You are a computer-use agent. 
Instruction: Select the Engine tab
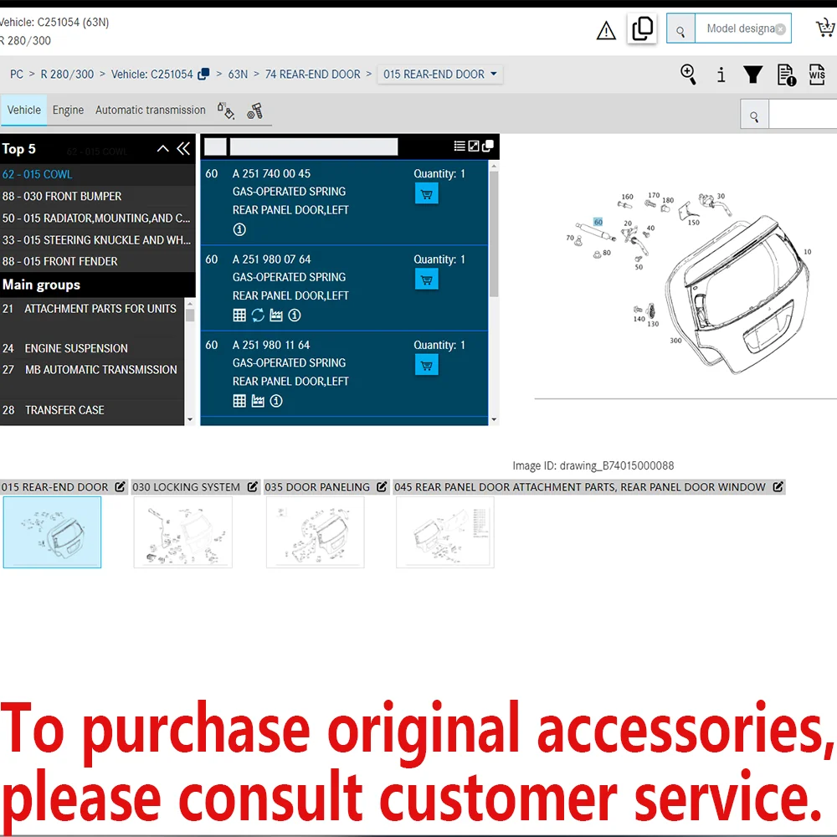(68, 110)
